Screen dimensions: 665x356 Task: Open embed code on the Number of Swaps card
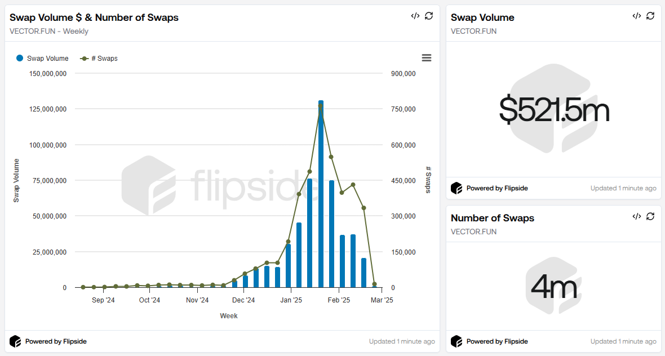point(637,216)
